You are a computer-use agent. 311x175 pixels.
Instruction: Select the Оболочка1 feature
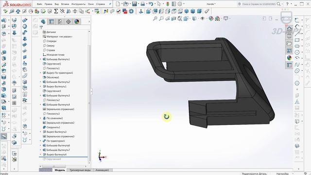pyautogui.click(x=52, y=77)
